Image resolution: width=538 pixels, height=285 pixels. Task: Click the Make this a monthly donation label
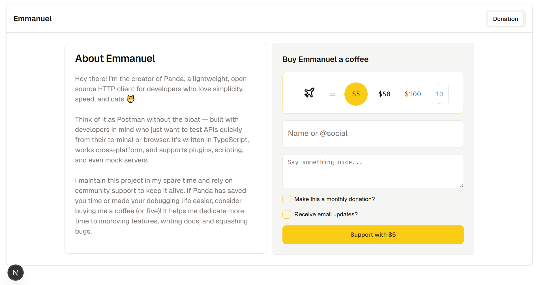tap(335, 199)
